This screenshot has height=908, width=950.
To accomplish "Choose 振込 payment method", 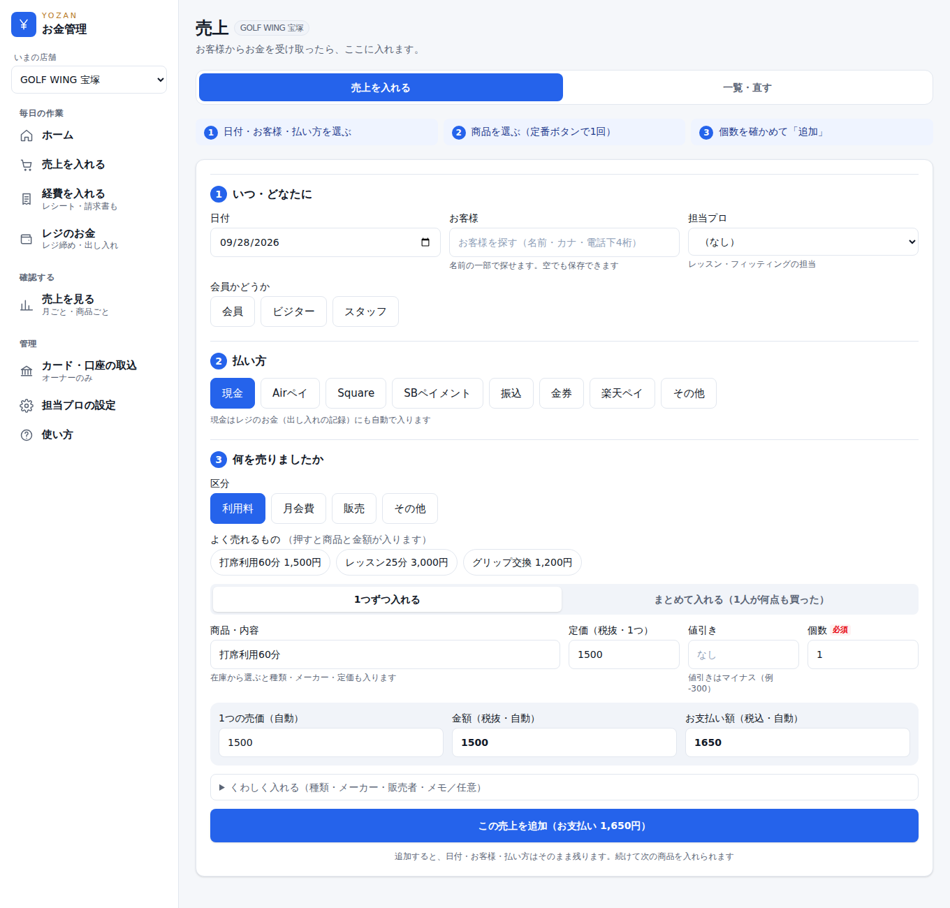I will pos(511,393).
